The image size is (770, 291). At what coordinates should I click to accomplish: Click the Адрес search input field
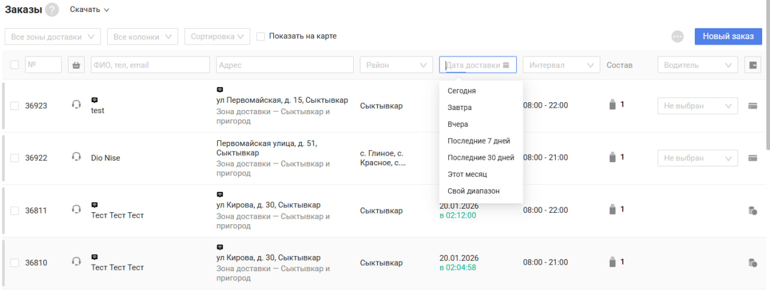(x=285, y=65)
